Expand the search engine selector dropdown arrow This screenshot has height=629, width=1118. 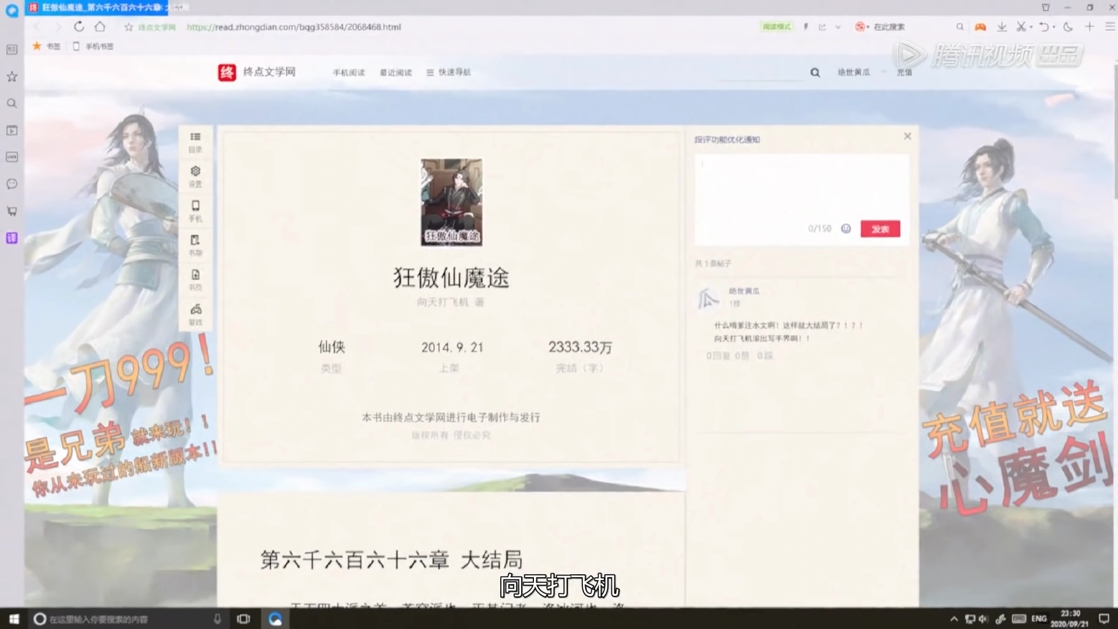(x=868, y=27)
